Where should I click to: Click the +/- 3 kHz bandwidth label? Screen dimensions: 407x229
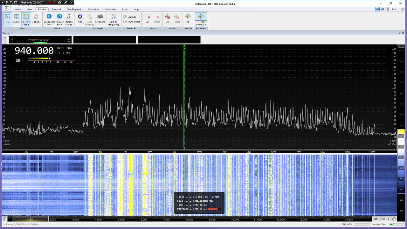point(64,53)
